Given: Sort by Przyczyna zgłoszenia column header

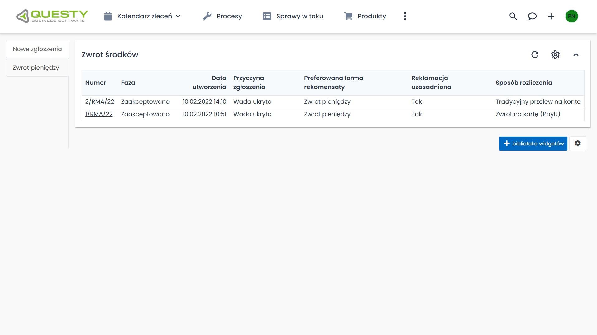Looking at the screenshot, I should (x=249, y=83).
